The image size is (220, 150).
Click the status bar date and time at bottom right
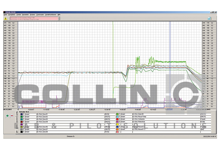pyautogui.click(x=210, y=136)
